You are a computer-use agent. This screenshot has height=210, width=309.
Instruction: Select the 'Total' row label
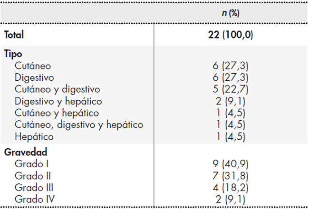pyautogui.click(x=14, y=35)
